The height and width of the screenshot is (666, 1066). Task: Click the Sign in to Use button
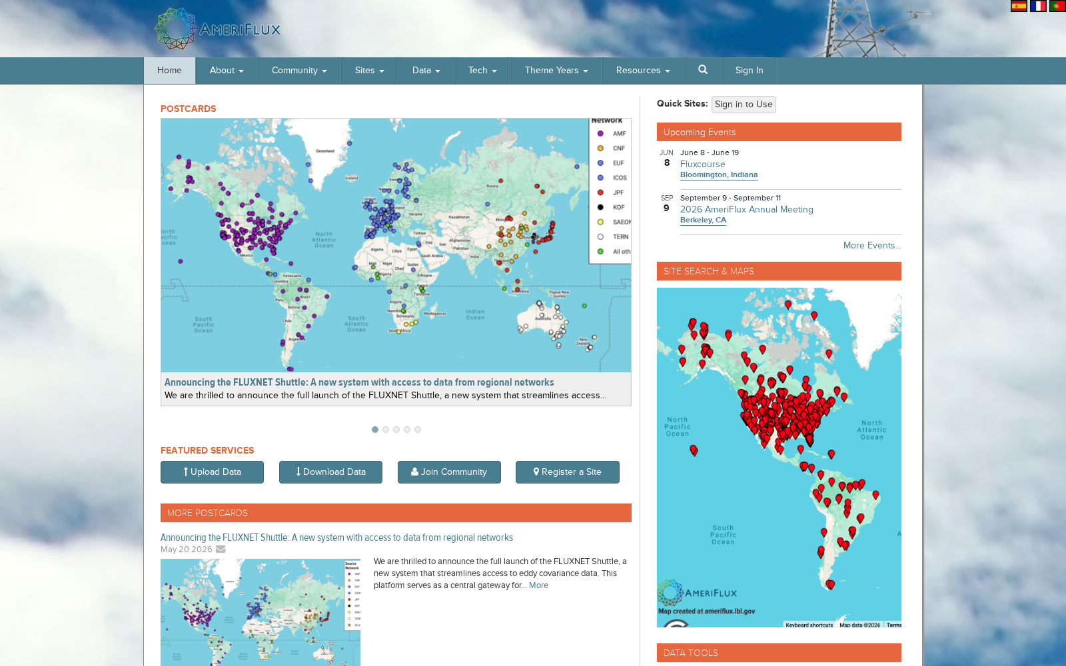click(x=744, y=105)
